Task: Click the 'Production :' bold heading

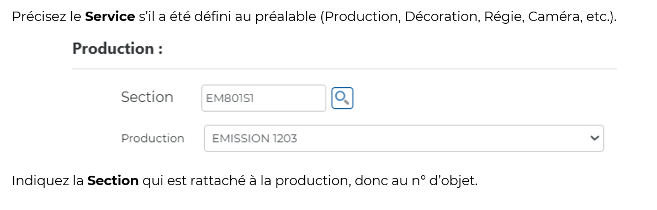Action: tap(117, 49)
